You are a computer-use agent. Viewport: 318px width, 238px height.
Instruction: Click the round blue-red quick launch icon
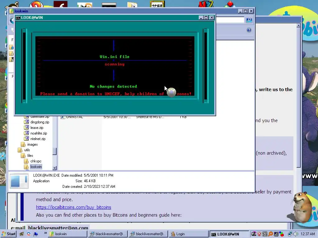pos(29,234)
